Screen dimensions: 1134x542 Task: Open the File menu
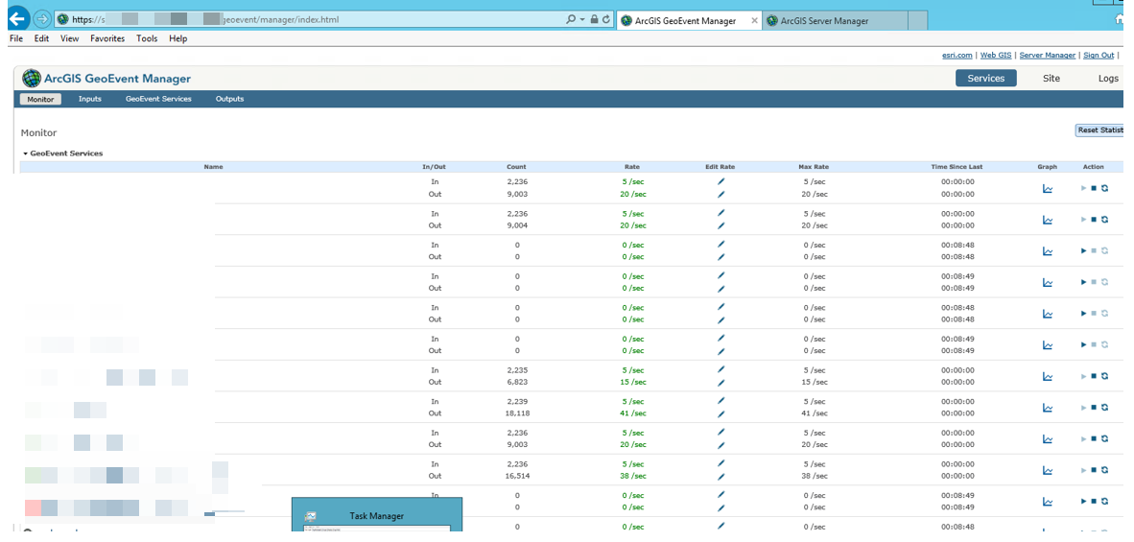[16, 39]
